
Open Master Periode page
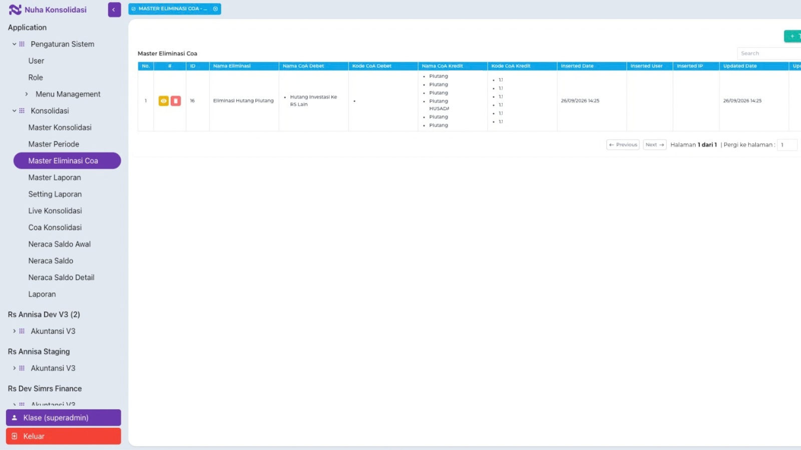point(54,144)
